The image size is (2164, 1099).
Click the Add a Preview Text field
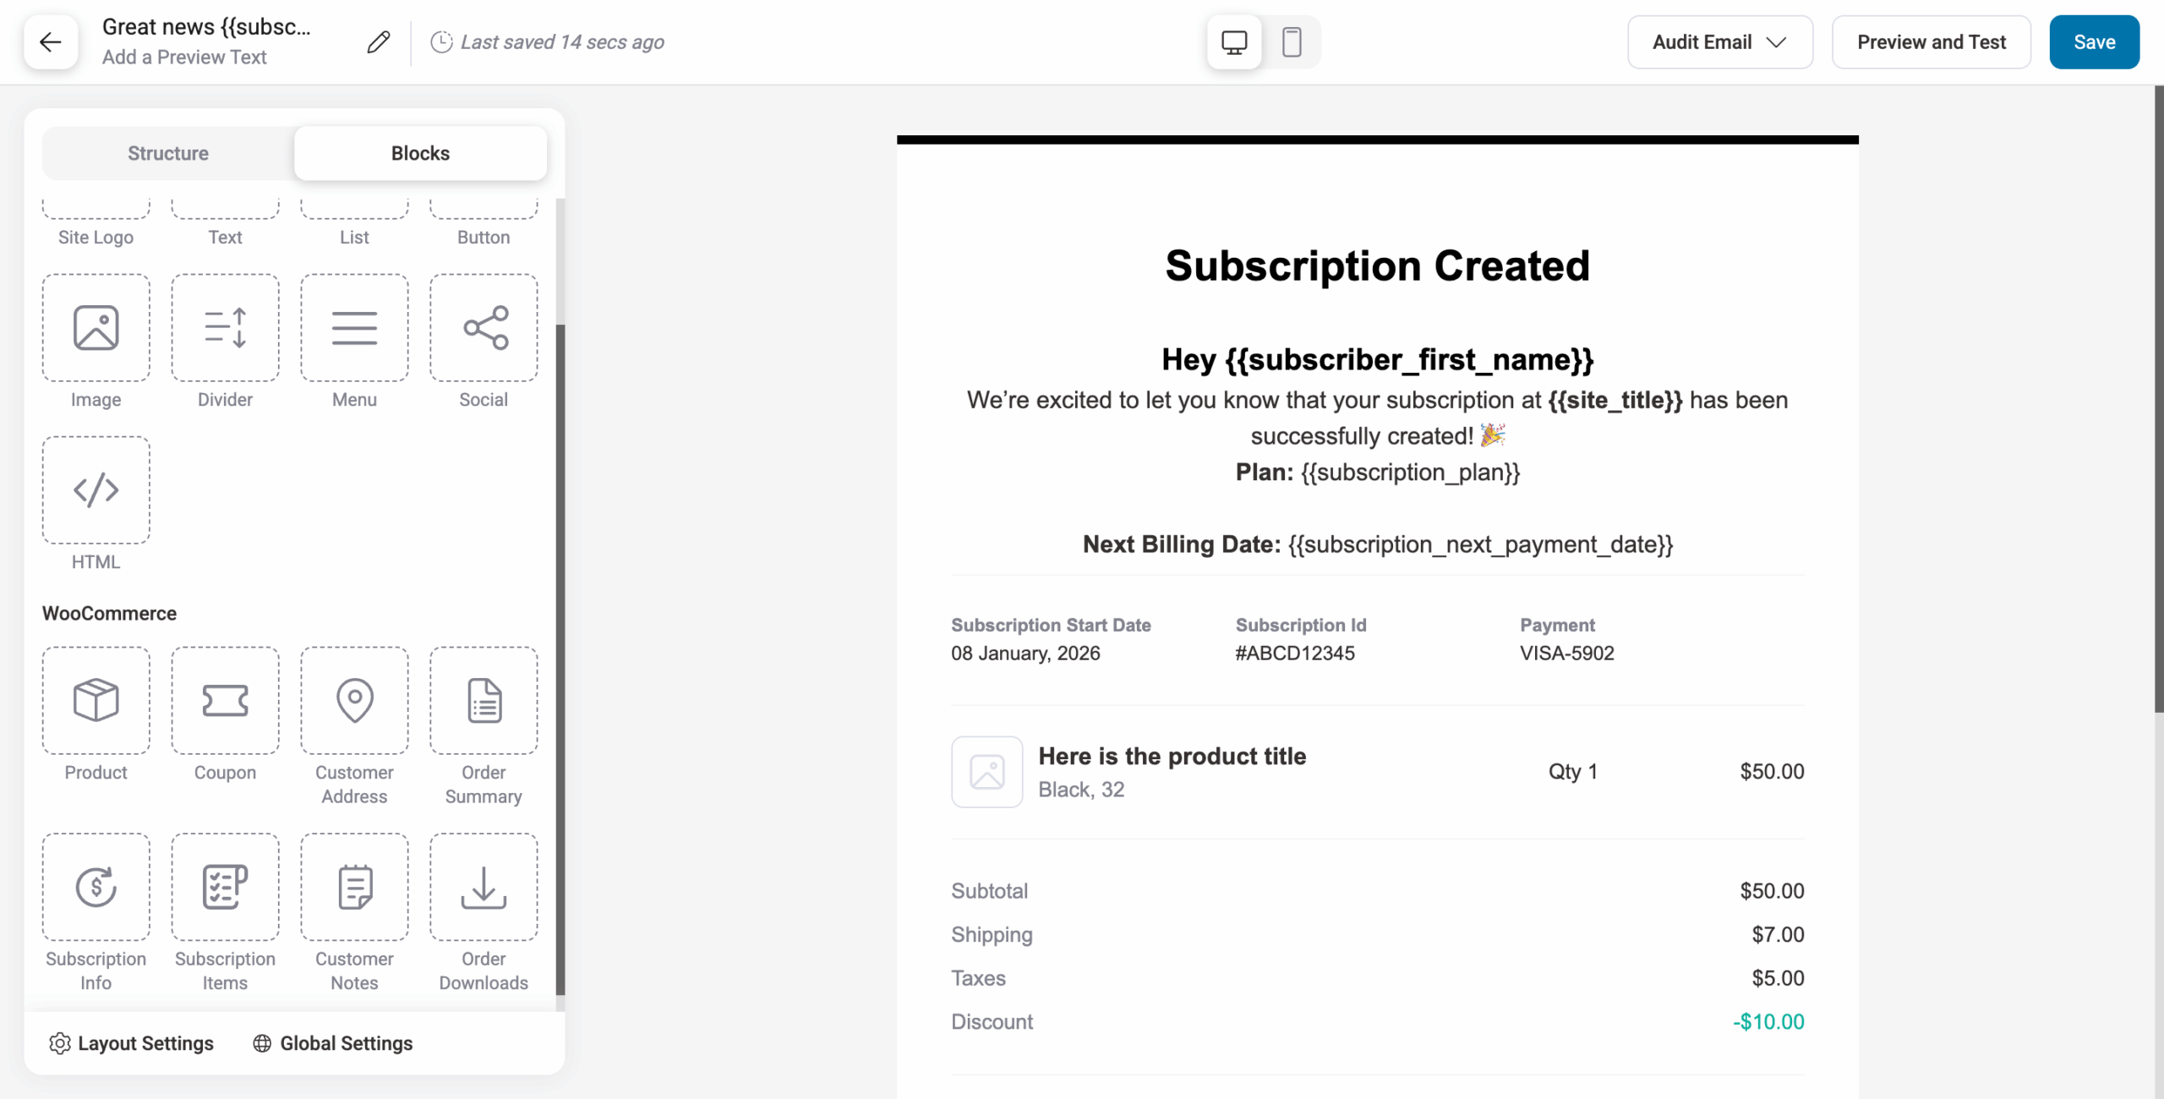tap(184, 57)
